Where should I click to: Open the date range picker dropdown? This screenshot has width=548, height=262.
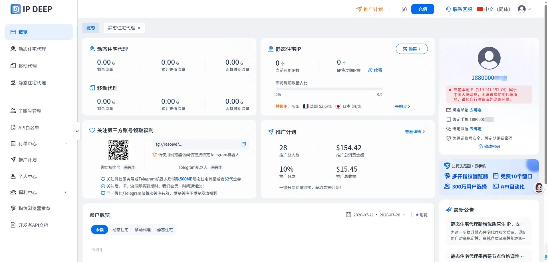coord(376,215)
